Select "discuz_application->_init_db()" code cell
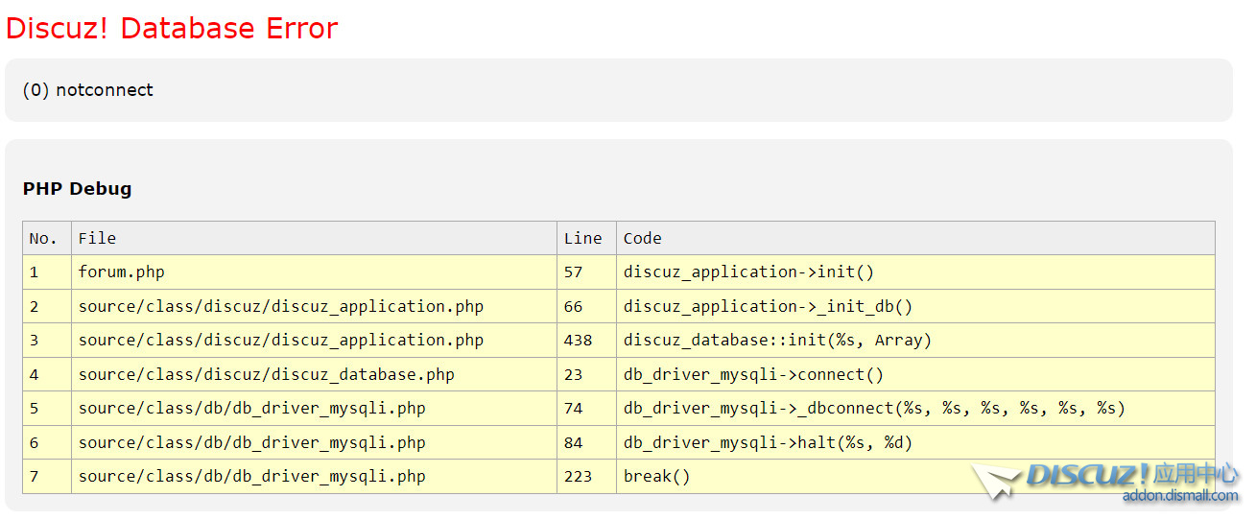The height and width of the screenshot is (520, 1256). tap(916, 307)
